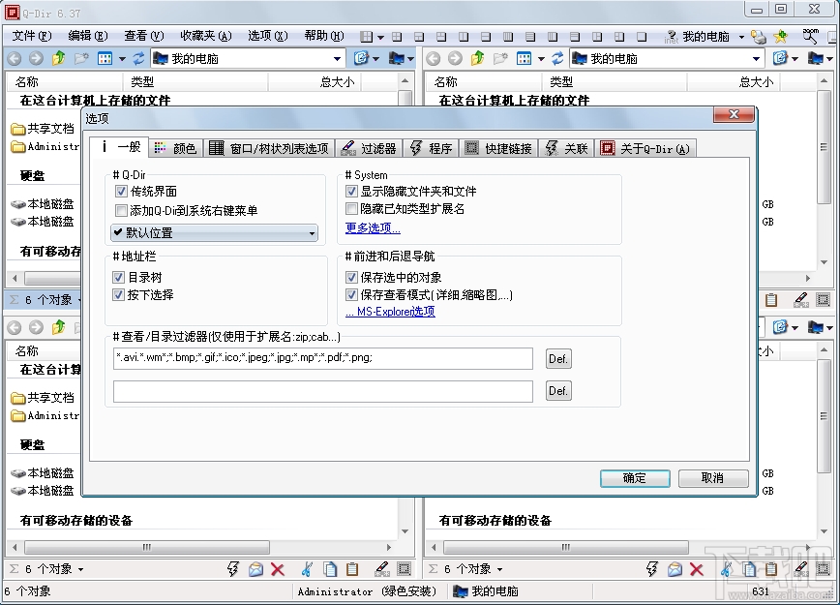Open object count dropdown in bottom-right pane
Viewport: 840px width, 605px height.
(x=499, y=569)
